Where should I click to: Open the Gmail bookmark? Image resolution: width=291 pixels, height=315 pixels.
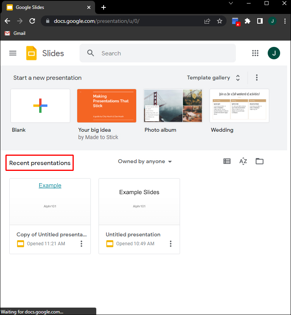(15, 33)
